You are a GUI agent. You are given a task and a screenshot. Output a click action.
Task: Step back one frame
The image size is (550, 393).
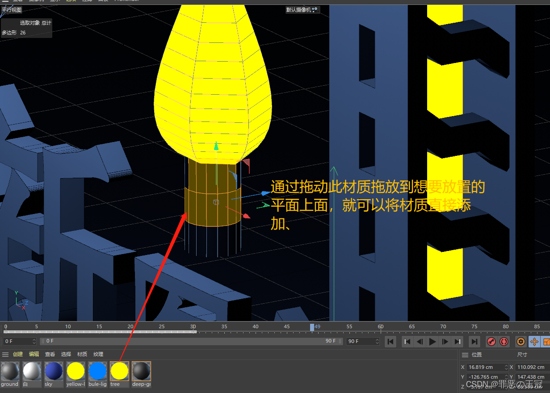point(420,342)
